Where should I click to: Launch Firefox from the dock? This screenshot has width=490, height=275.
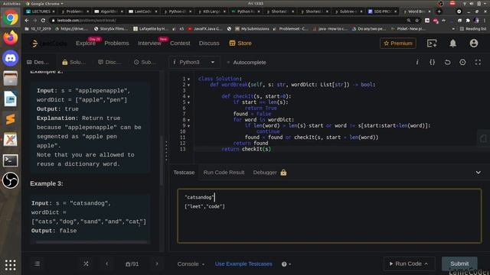pyautogui.click(x=10, y=38)
